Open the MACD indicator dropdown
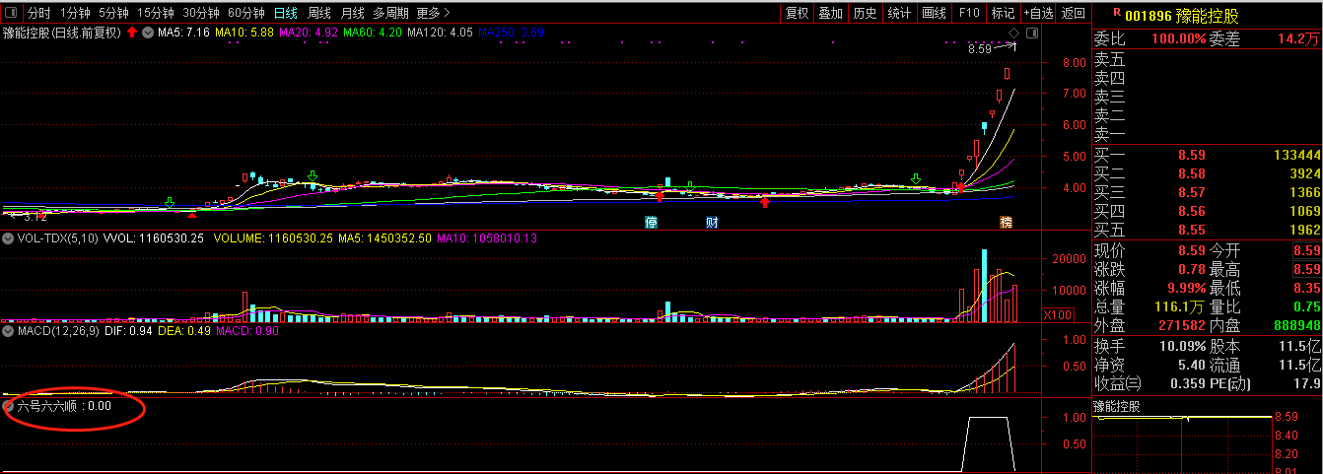Viewport: 1323px width, 474px height. pos(9,331)
